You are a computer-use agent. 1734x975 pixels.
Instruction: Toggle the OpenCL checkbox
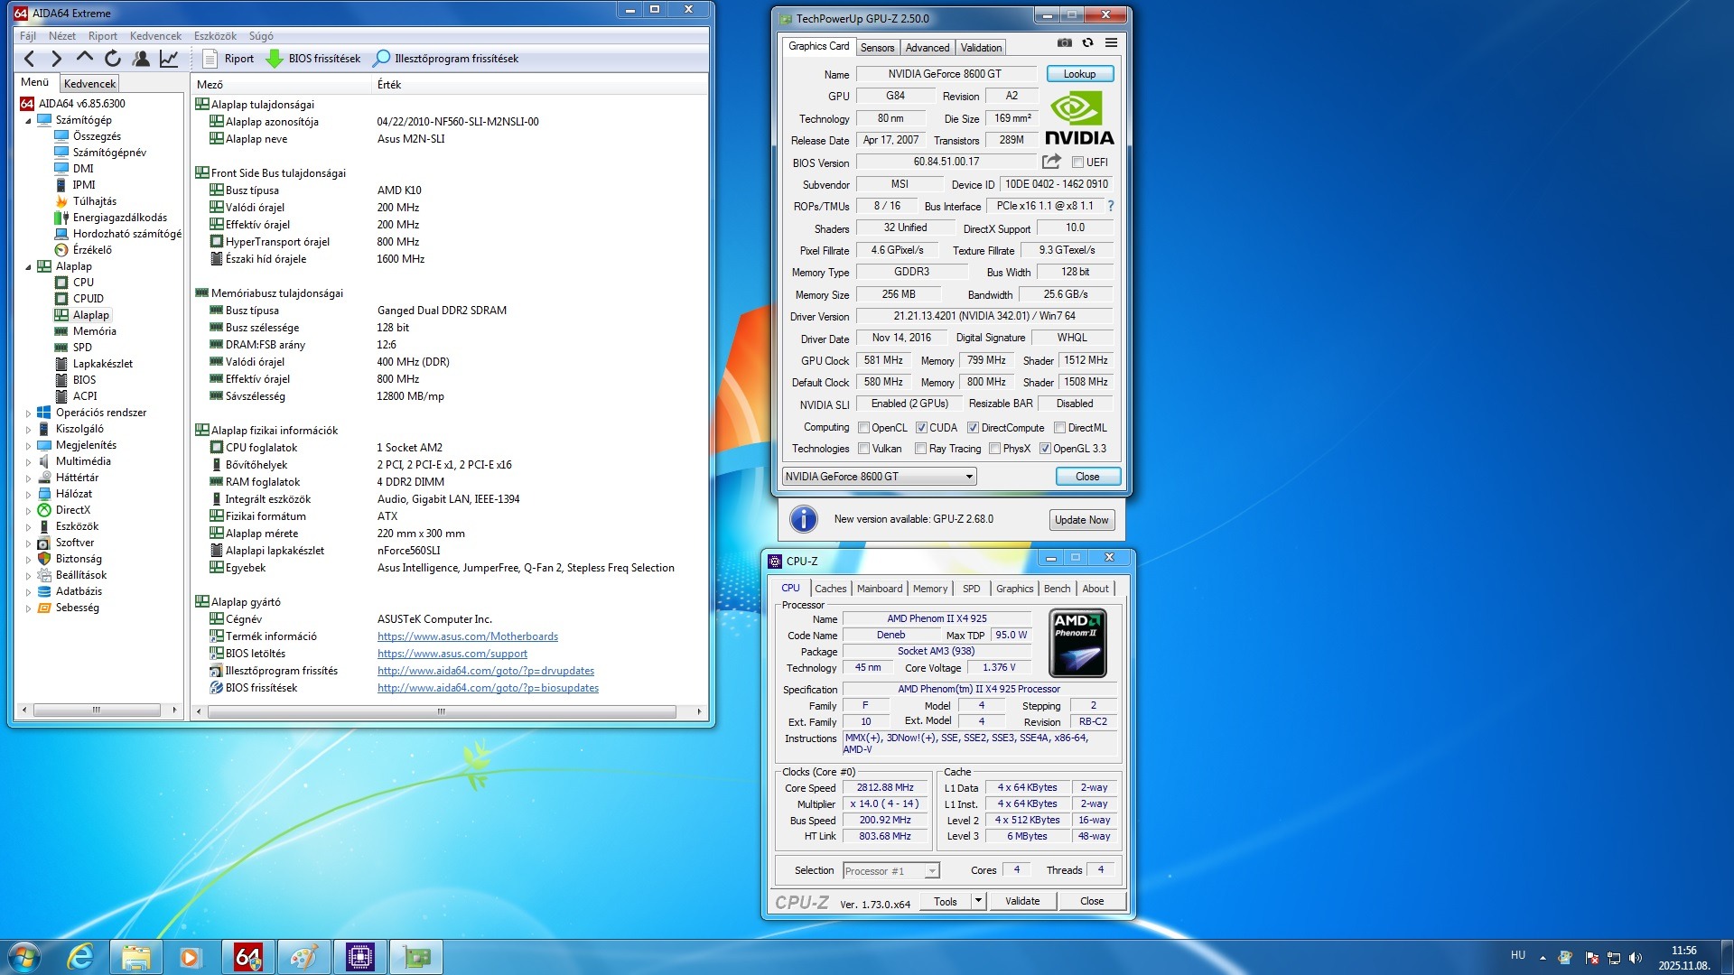pos(864,428)
